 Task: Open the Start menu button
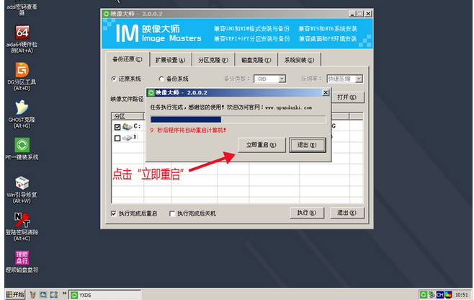15,294
